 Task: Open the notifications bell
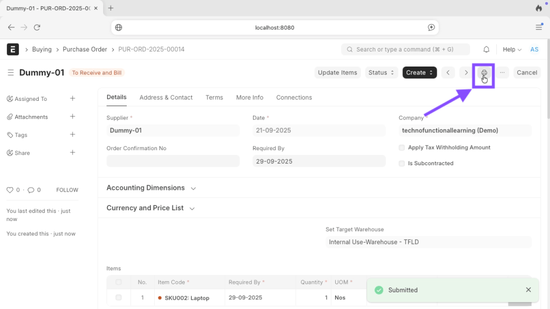click(486, 49)
